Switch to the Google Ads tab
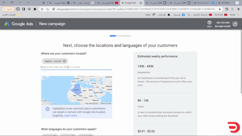 (x=132, y=3)
